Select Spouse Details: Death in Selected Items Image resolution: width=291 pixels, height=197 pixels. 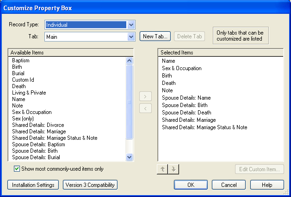[186, 113]
